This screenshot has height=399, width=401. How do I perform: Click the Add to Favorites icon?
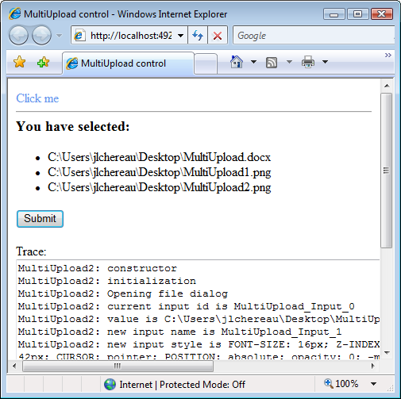43,63
